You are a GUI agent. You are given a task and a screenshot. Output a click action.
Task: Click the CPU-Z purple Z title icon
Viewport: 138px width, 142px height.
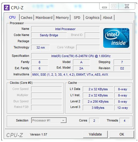coord(6,8)
